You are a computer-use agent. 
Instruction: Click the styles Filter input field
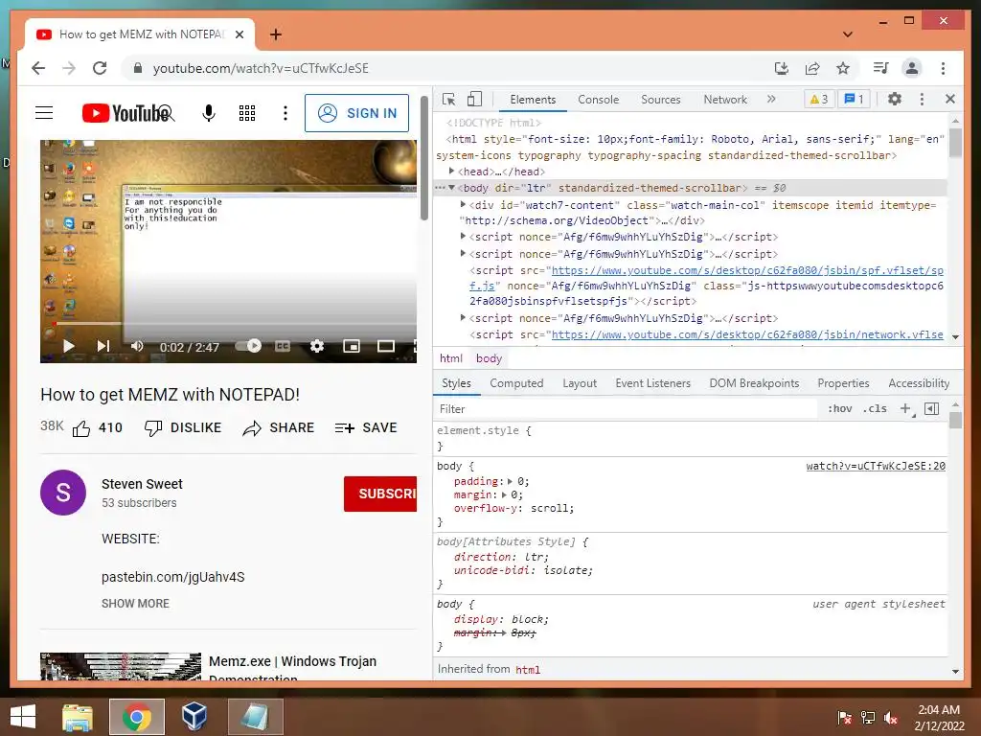click(625, 409)
